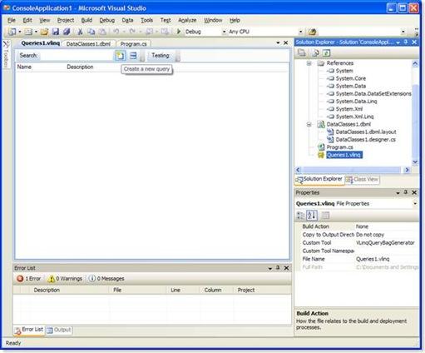Pin the Solution Explorer auto-hide icon
This screenshot has width=425, height=353.
pyautogui.click(x=406, y=42)
